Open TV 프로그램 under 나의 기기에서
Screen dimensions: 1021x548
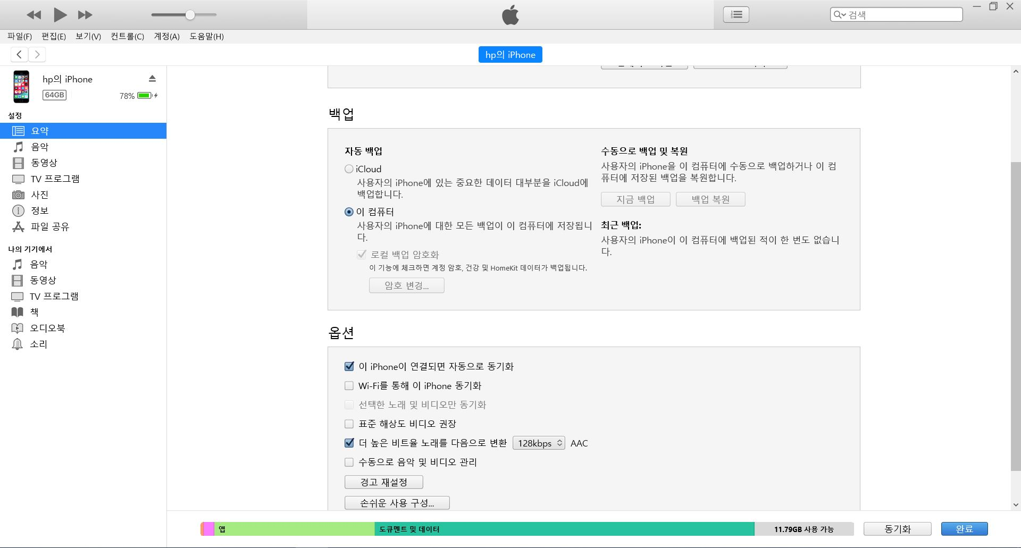[x=83, y=296]
